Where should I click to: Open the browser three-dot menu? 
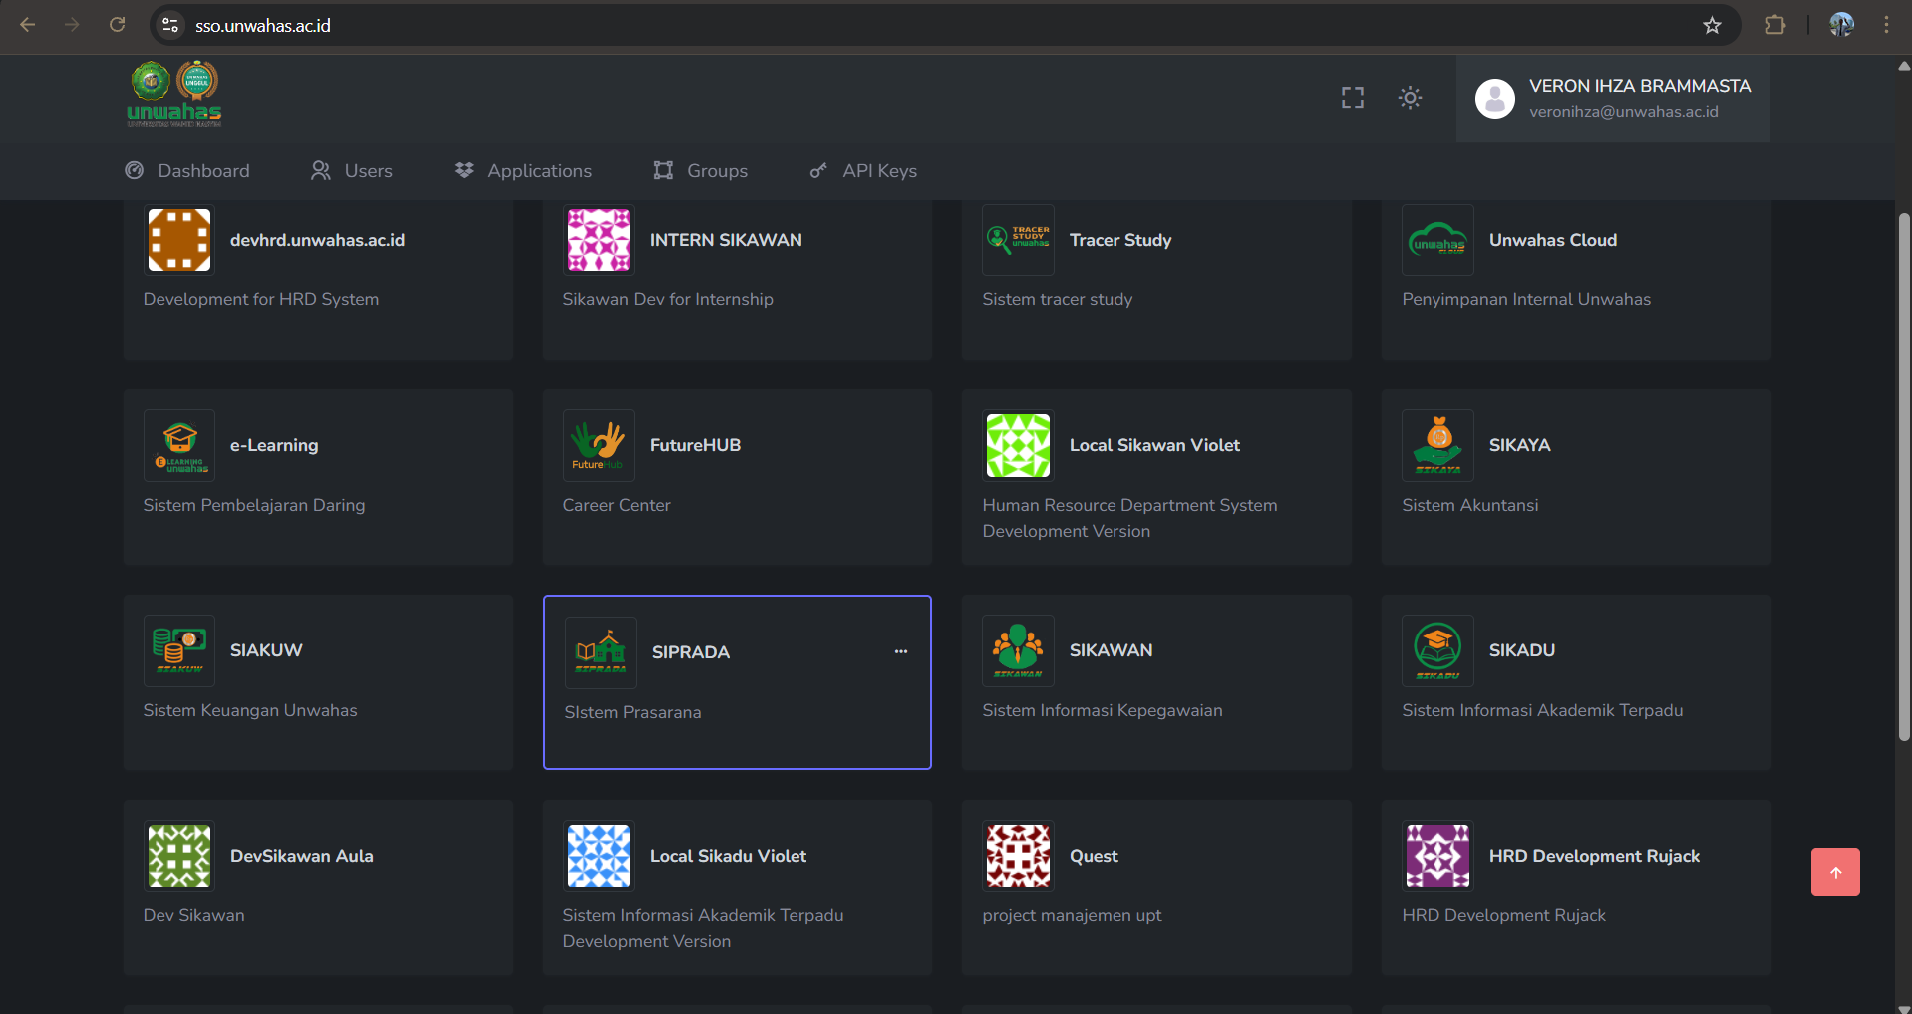(1886, 25)
